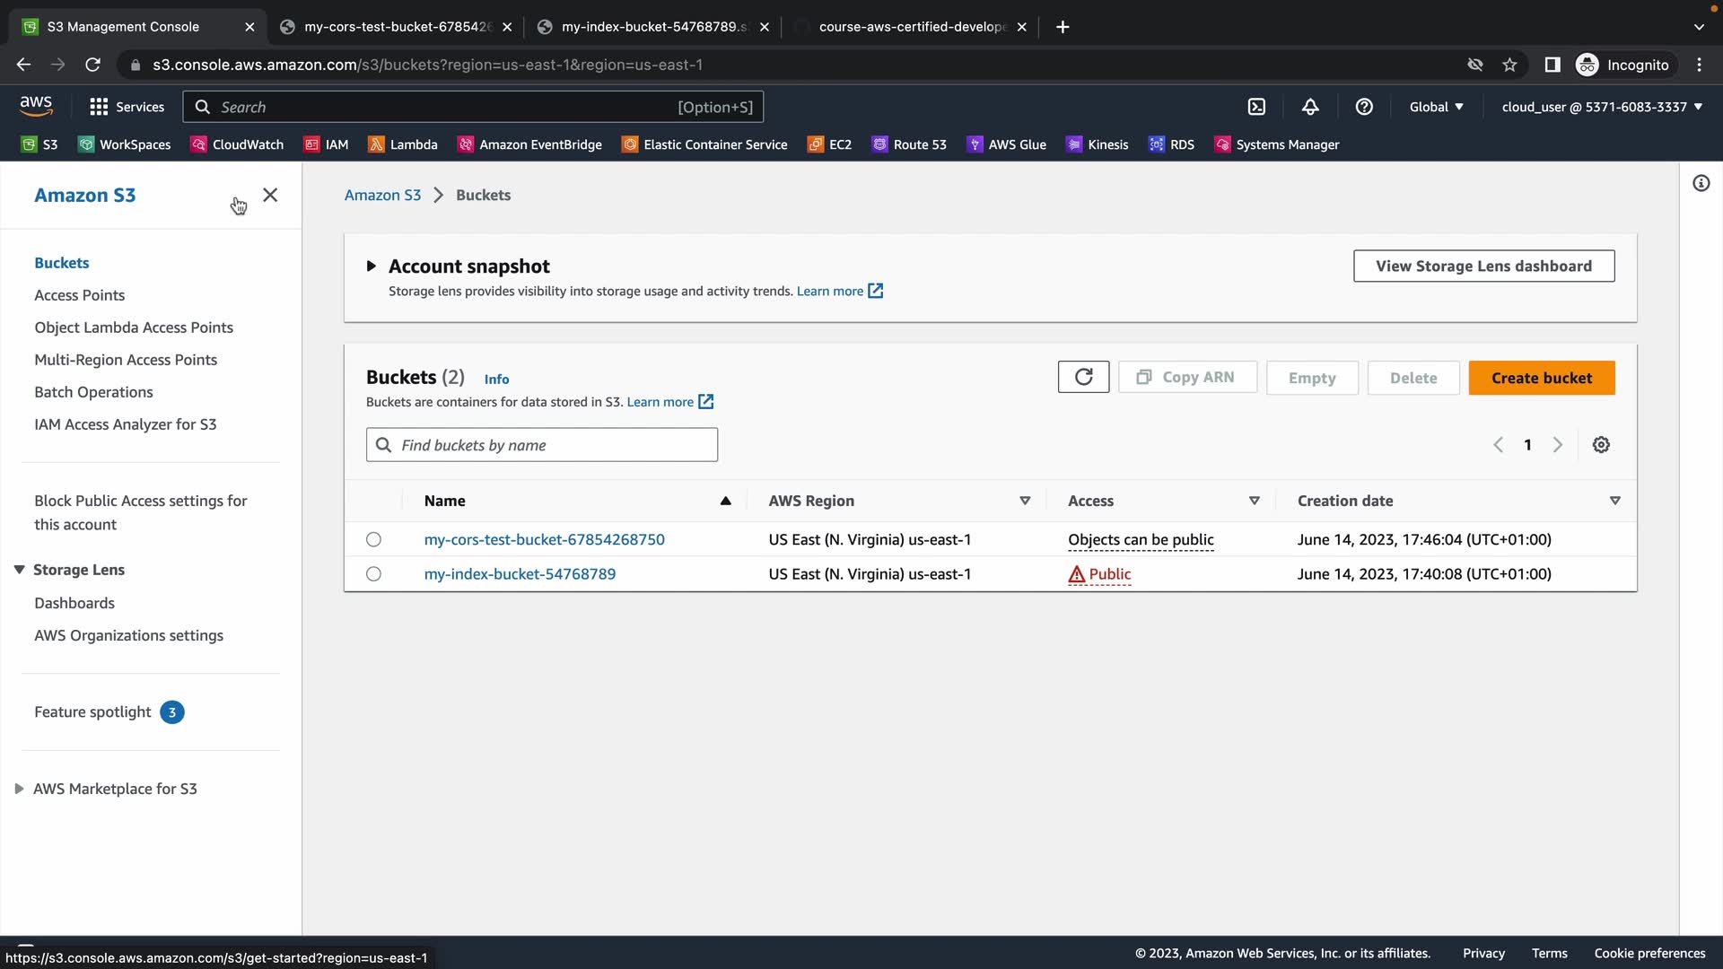Image resolution: width=1723 pixels, height=969 pixels.
Task: Select radio for my-cors-test-bucket-67854268750
Action: click(373, 539)
